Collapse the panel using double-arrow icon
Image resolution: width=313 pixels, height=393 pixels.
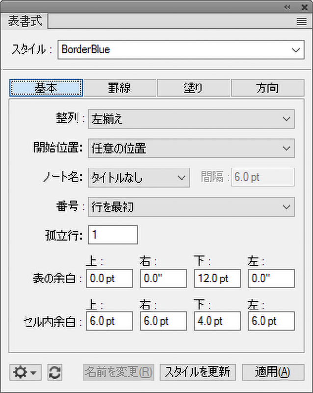[x=288, y=7]
